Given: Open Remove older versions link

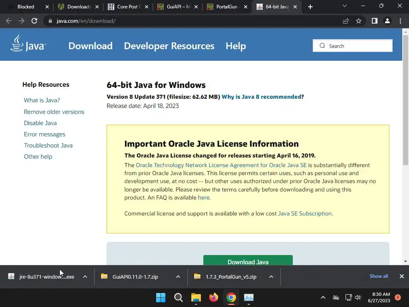Looking at the screenshot, I should (x=54, y=112).
